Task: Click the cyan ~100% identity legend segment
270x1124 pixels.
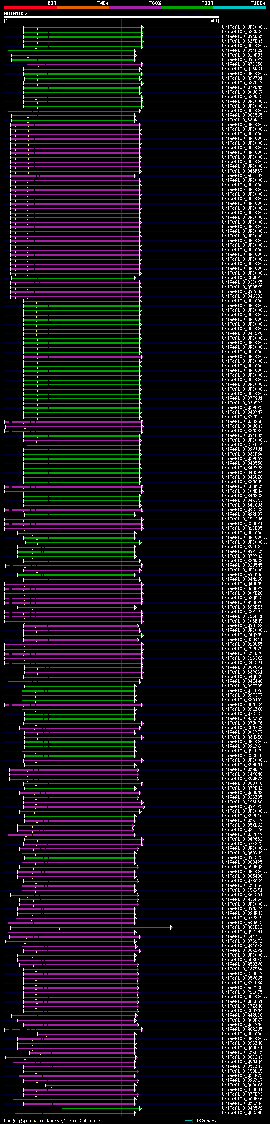Action: (x=240, y=8)
